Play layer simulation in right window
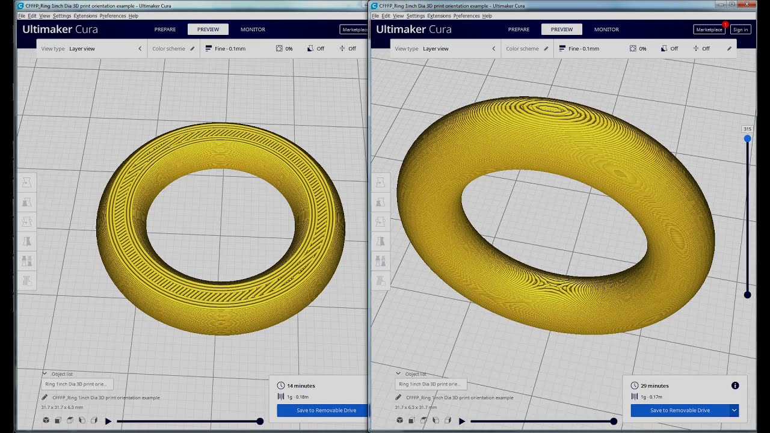This screenshot has height=433, width=770. point(462,421)
